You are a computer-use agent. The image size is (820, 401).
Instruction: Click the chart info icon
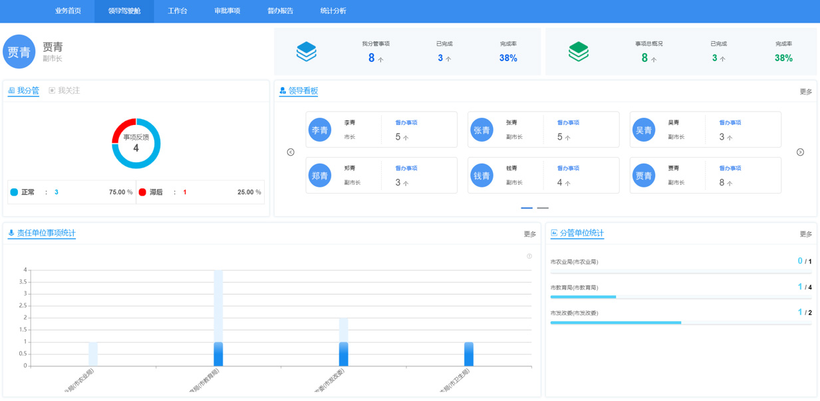(x=529, y=256)
